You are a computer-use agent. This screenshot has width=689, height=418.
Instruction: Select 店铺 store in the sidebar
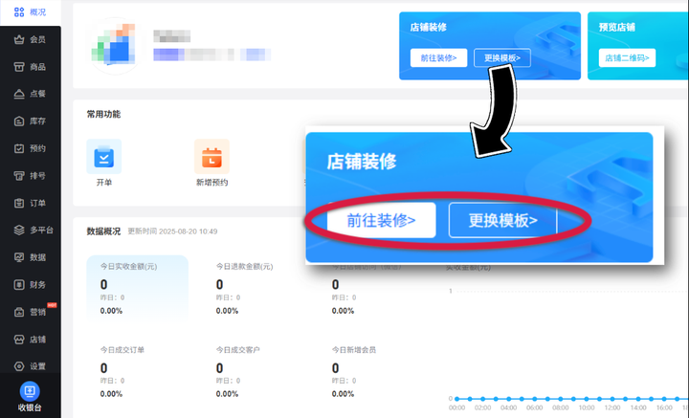click(x=30, y=340)
